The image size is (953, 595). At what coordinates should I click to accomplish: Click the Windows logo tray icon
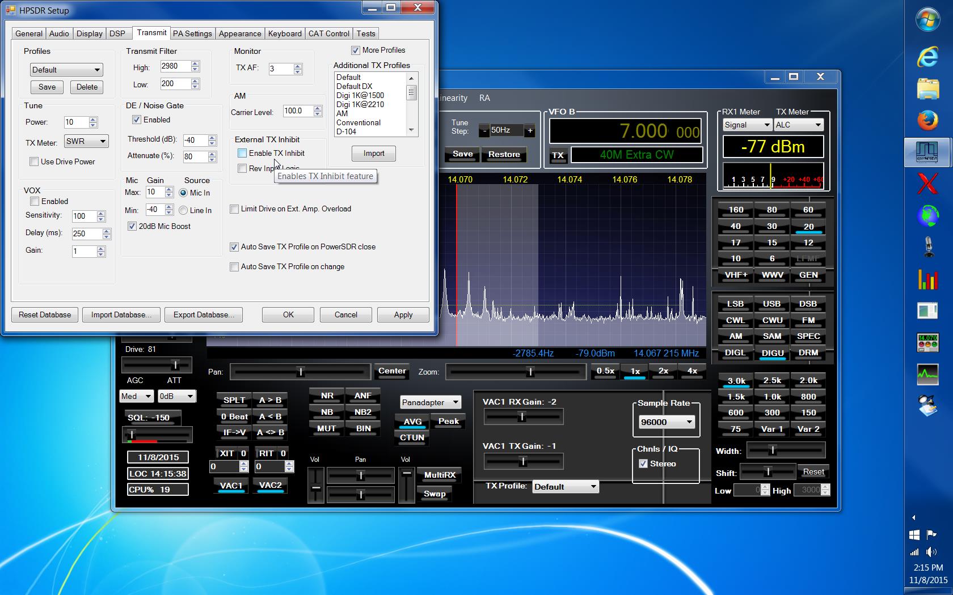coord(914,534)
